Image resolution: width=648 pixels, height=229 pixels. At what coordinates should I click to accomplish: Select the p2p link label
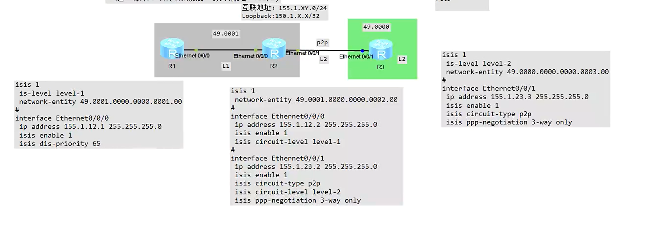322,43
